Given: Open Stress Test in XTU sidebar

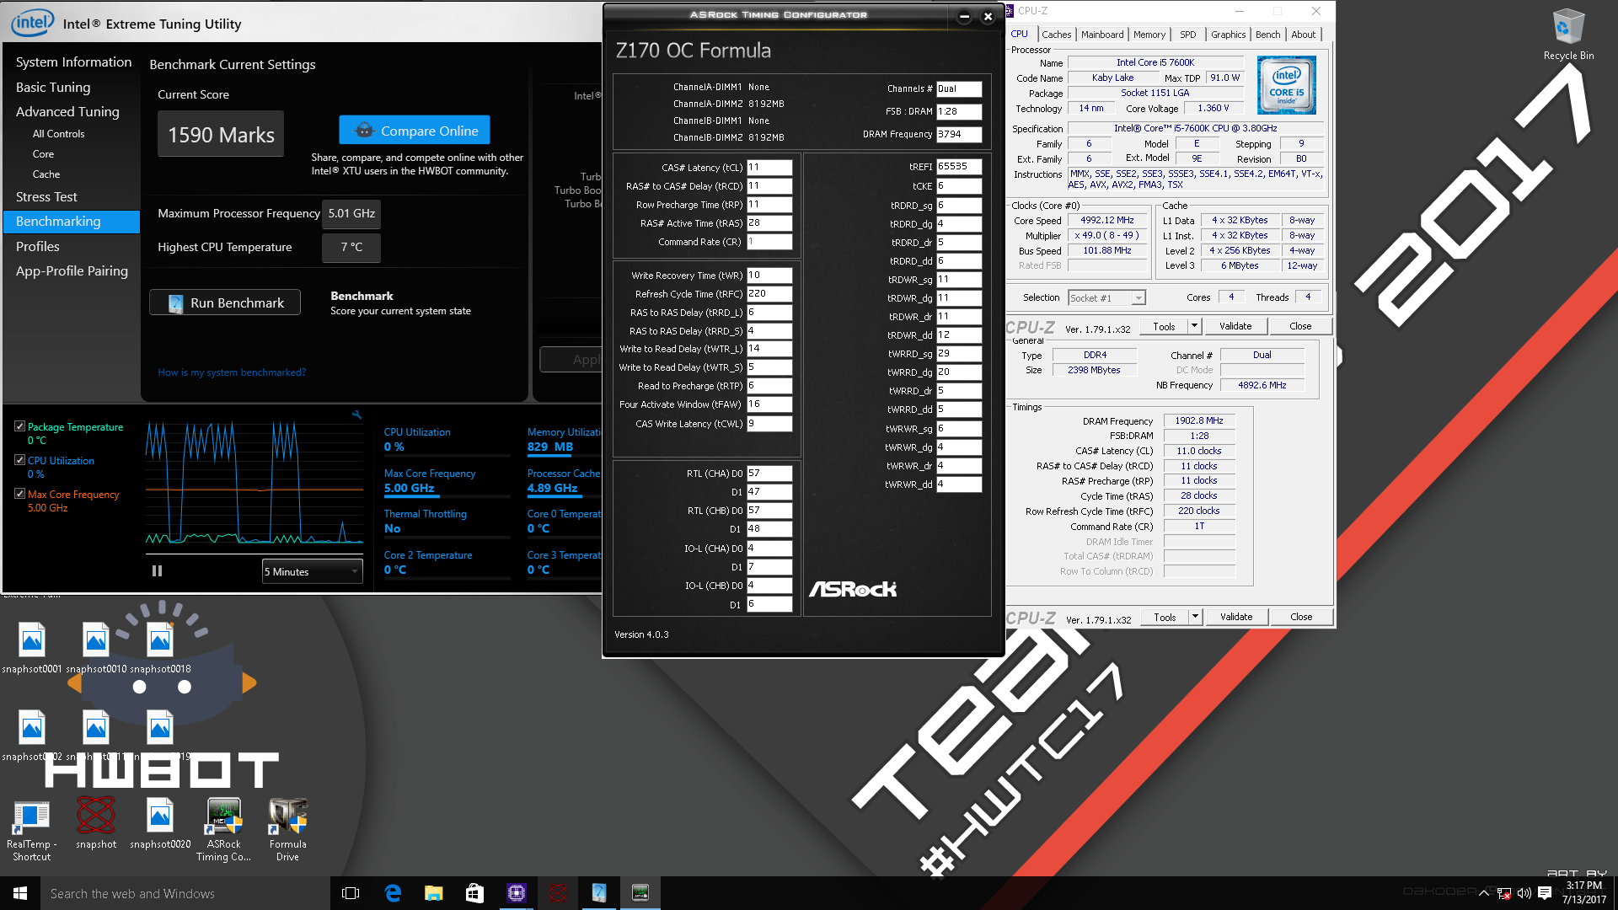Looking at the screenshot, I should [46, 196].
